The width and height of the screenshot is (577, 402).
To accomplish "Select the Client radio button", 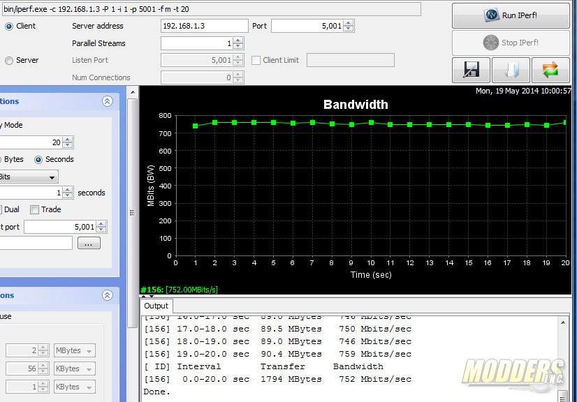I will pos(9,27).
